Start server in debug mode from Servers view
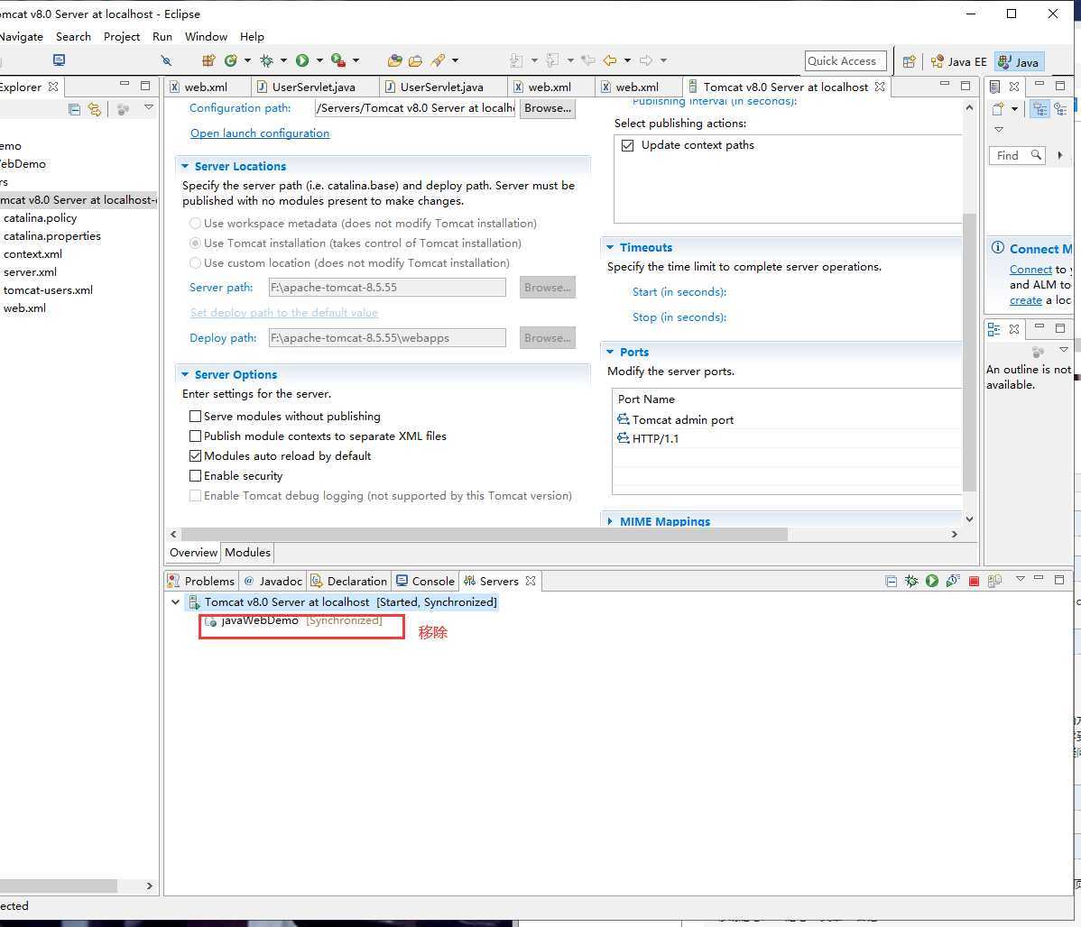Screen dimensions: 1081x927 tap(911, 581)
